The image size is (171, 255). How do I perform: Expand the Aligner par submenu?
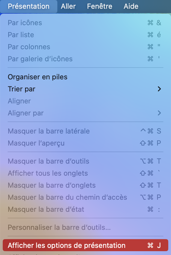coord(26,113)
